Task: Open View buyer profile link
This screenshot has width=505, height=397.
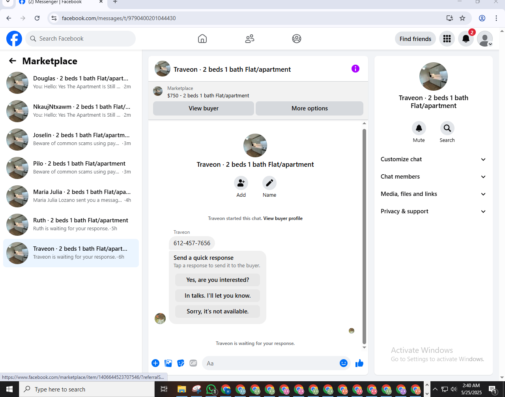Action: [x=283, y=218]
